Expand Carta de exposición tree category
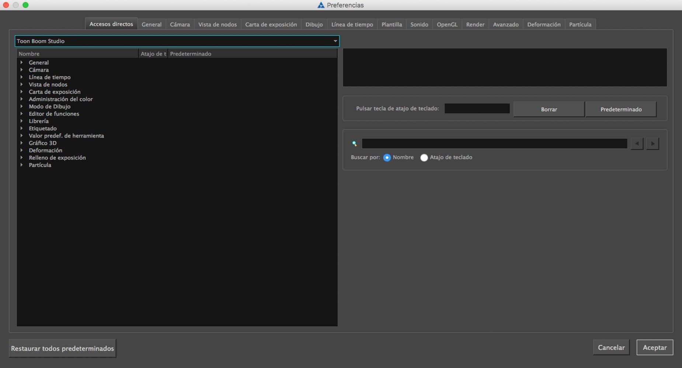Screen dimensions: 682x368 coord(22,92)
